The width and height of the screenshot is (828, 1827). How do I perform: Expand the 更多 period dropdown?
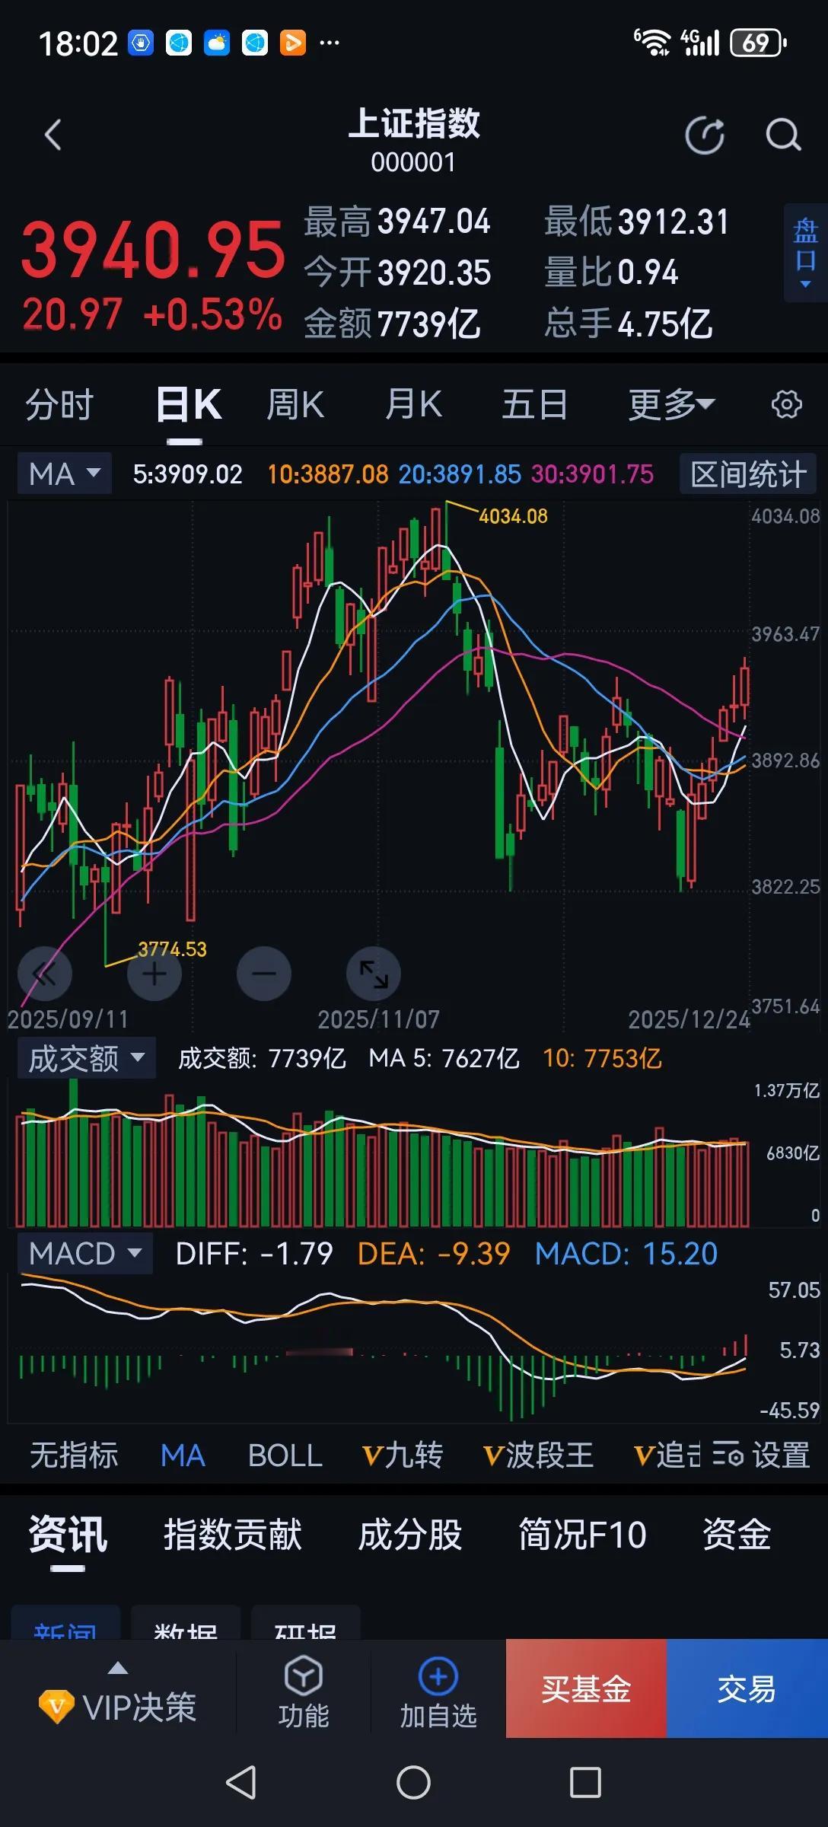pos(671,404)
